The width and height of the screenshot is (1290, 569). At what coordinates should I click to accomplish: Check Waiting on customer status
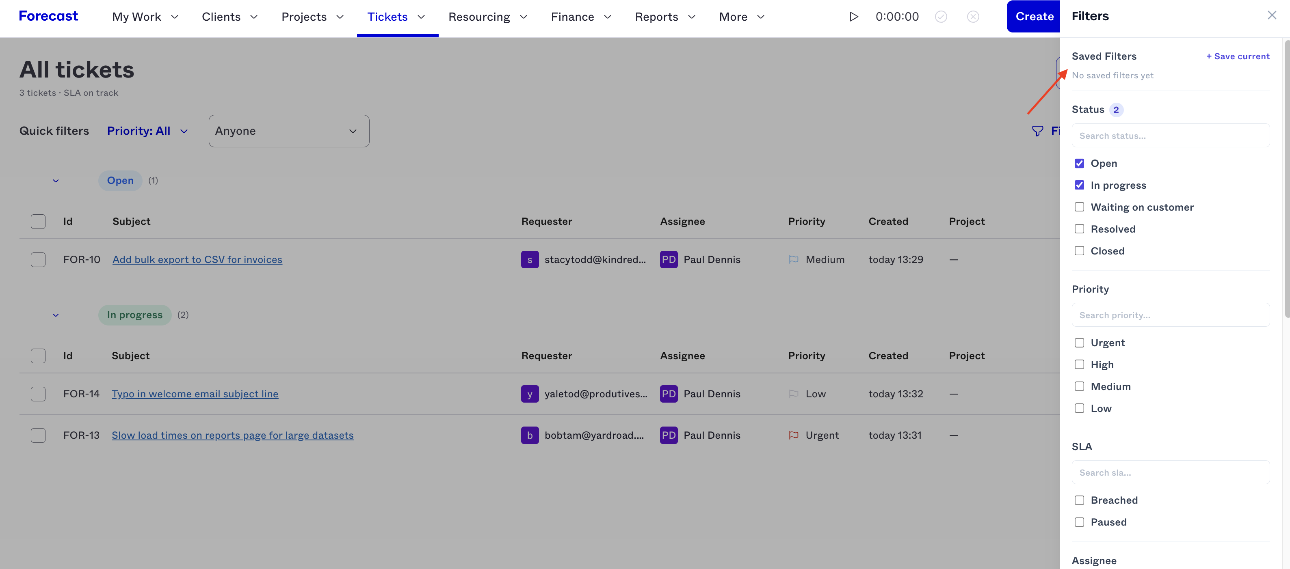(1079, 207)
